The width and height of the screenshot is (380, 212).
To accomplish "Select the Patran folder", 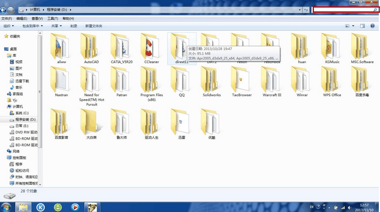I will [x=122, y=82].
